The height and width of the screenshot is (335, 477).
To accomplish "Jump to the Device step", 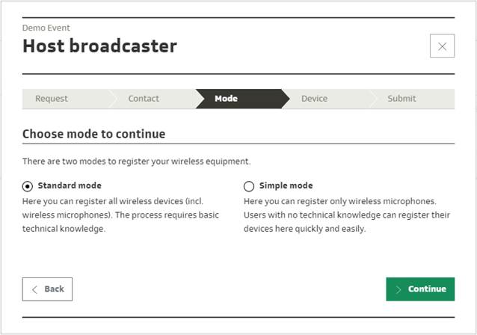I will tap(314, 99).
